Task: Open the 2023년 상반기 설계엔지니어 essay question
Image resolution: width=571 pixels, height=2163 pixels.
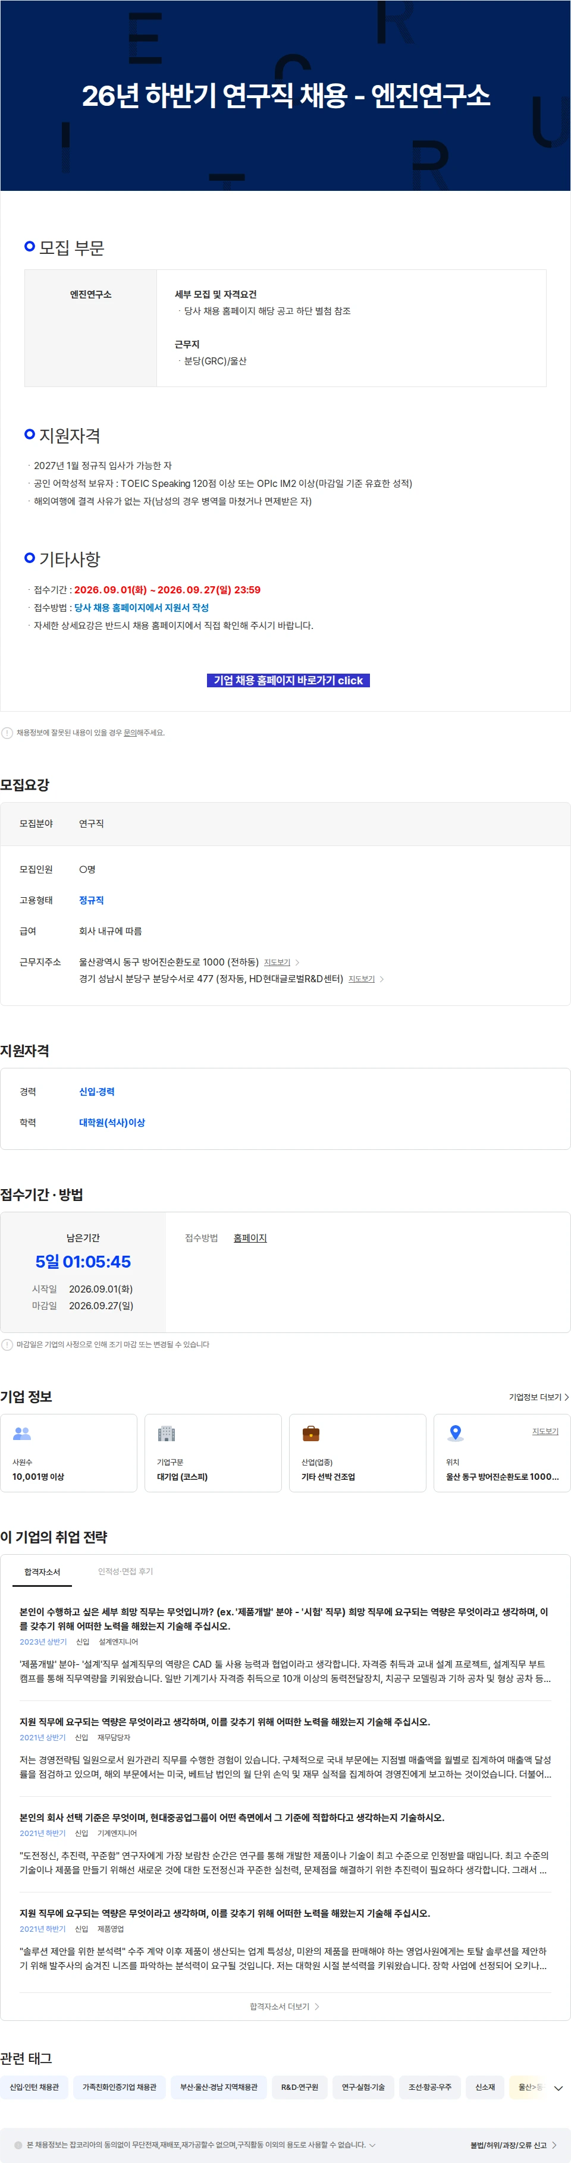Action: pos(285,1618)
